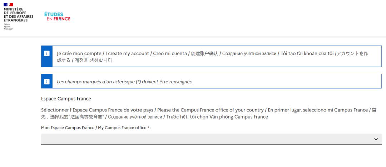
Task: Click the "Creo mi cuenta" Spanish text
Action: click(170, 53)
